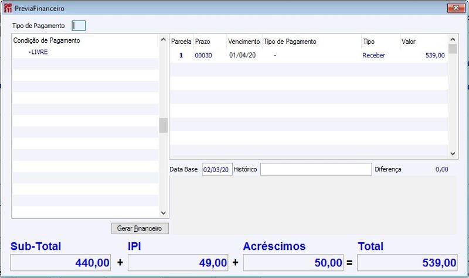Click the Condição de Pagamento header
The height and width of the screenshot is (278, 469).
[x=47, y=40]
